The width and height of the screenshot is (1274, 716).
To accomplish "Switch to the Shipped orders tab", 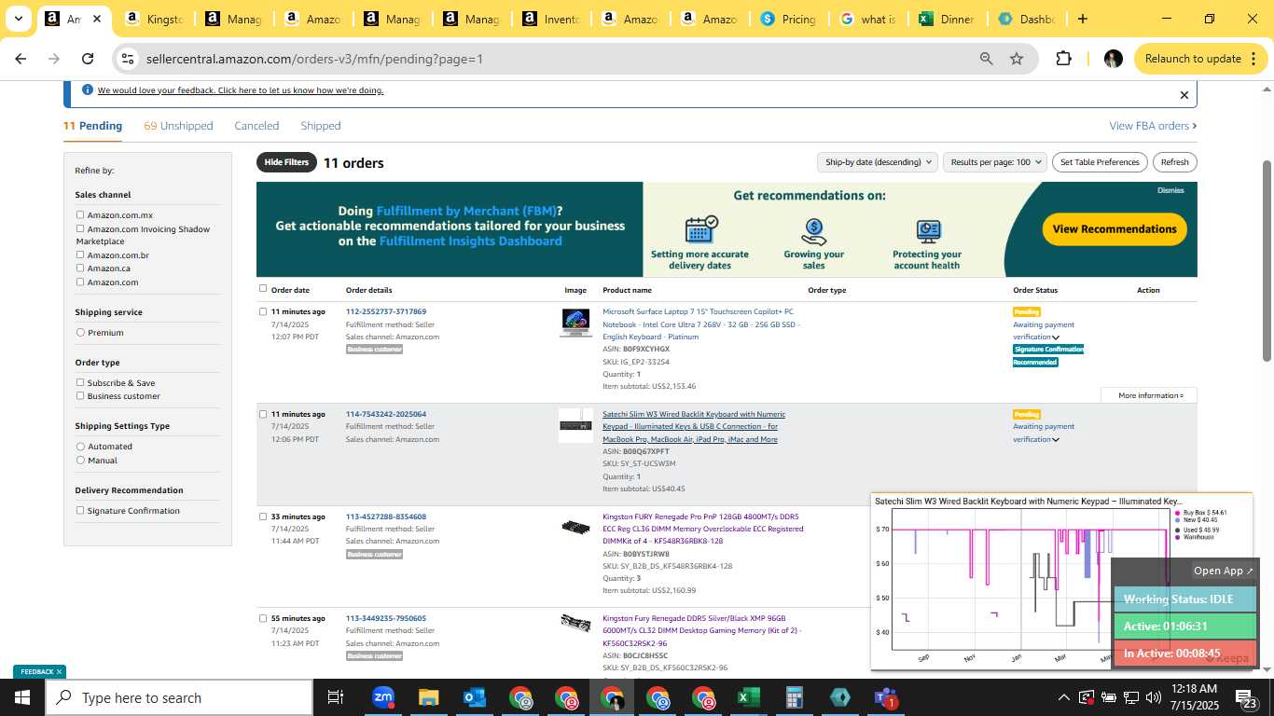I will 320,126.
